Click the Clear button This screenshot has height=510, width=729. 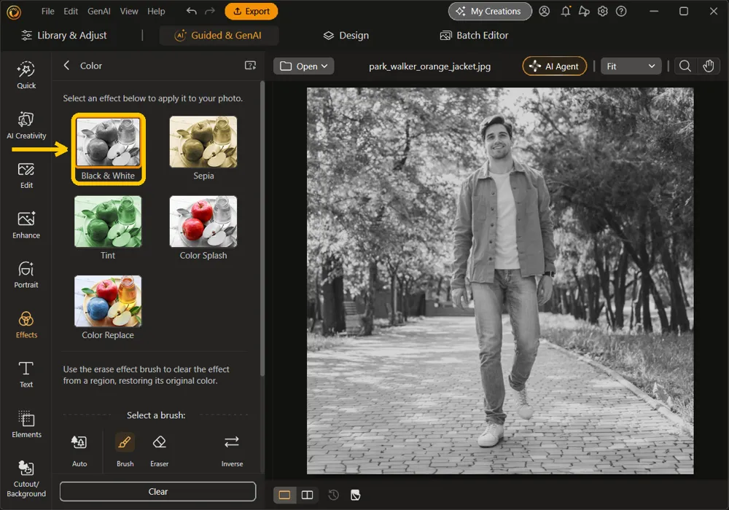pos(157,491)
